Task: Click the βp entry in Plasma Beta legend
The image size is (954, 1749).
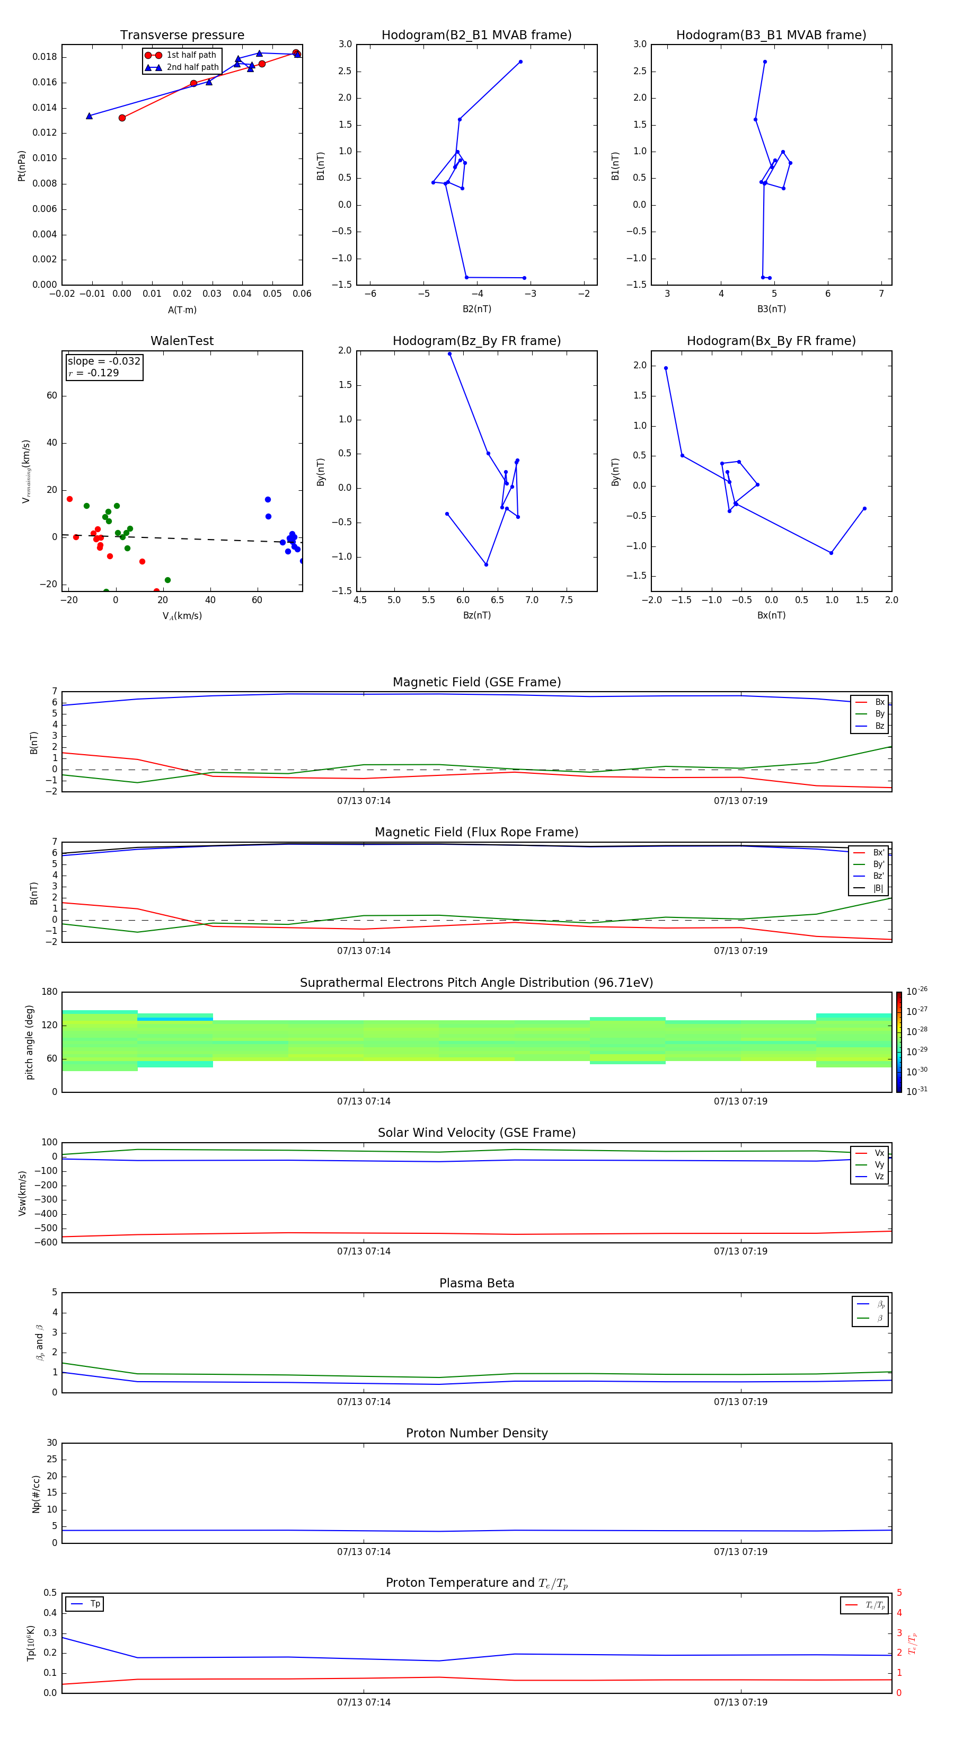Action: click(870, 1304)
